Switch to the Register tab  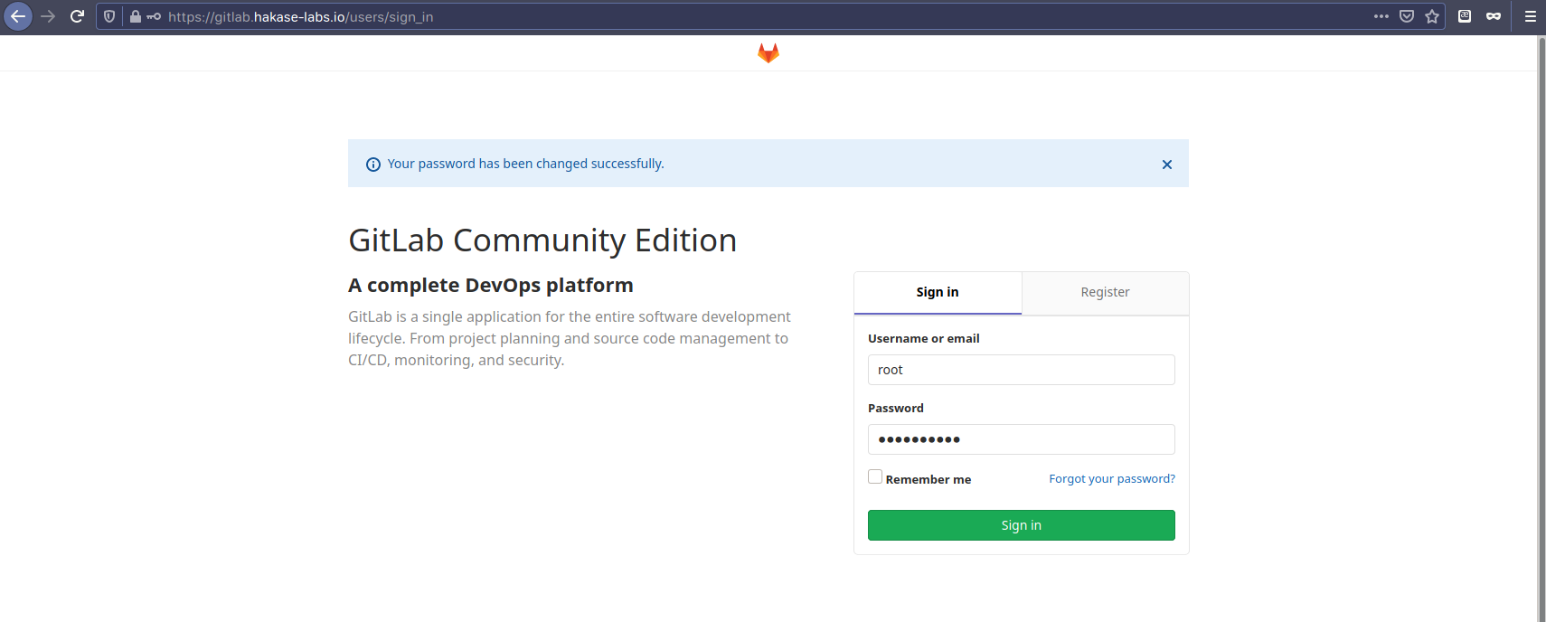click(1105, 293)
